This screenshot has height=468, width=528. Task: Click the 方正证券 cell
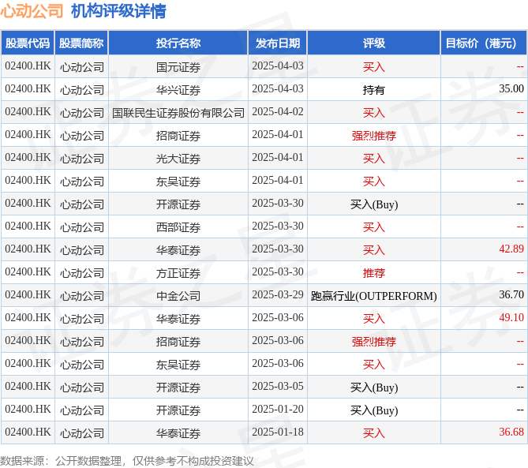tap(178, 273)
